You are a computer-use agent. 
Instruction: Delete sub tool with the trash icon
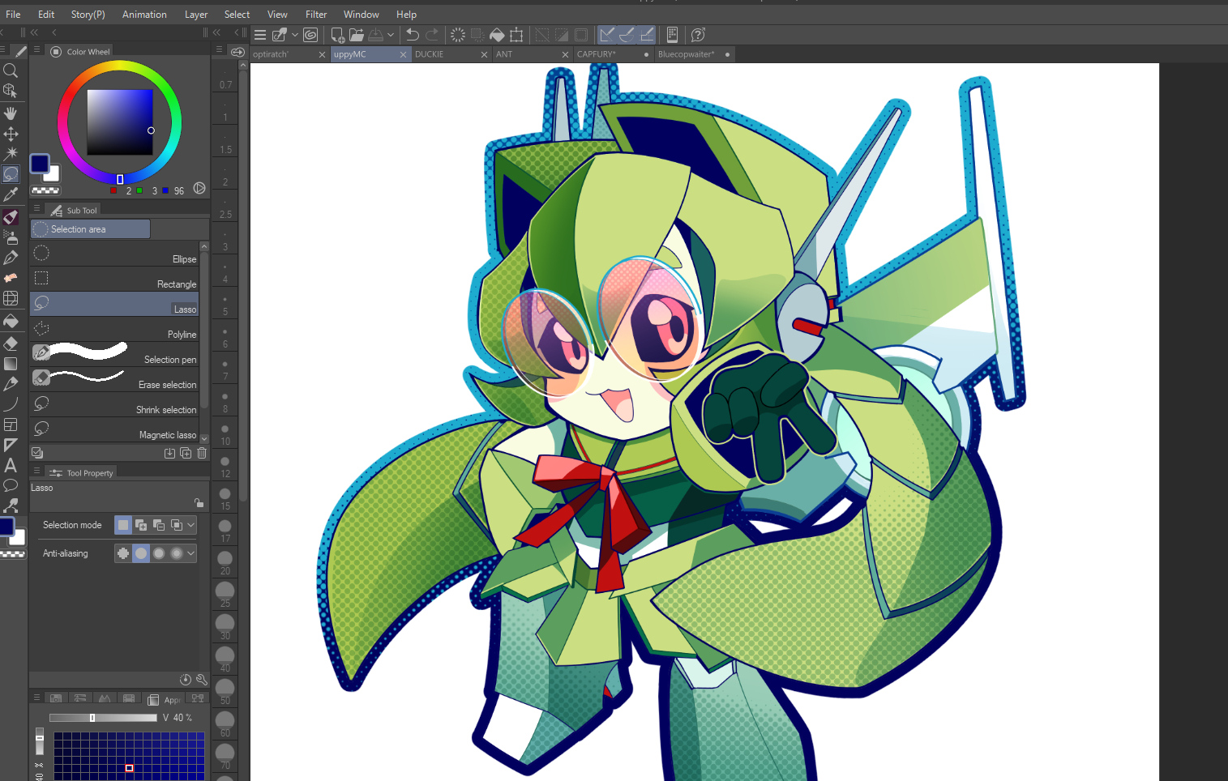coord(202,453)
